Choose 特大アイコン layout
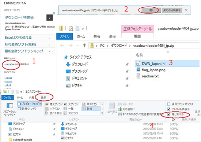This screenshot has height=142, width=201. pos(54,104)
